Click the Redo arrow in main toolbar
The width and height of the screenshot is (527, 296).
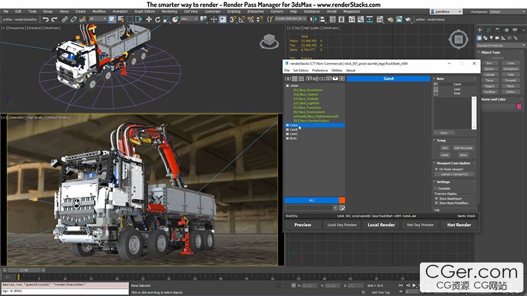coord(54,20)
